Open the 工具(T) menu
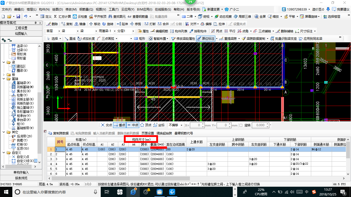Image resolution: width=351 pixels, height=197 pixels. [x=113, y=9]
